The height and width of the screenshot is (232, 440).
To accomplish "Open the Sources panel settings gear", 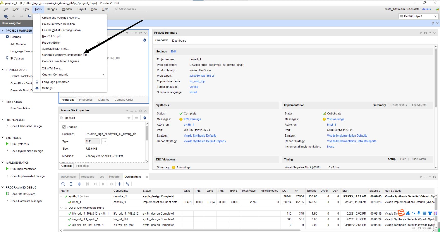I will [x=145, y=40].
